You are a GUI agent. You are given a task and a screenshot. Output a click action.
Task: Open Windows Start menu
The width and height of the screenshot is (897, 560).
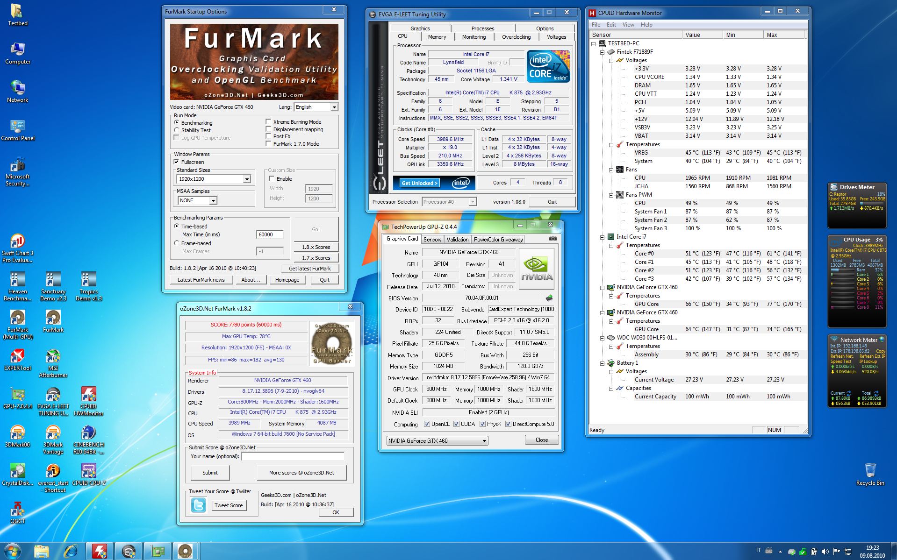click(13, 551)
